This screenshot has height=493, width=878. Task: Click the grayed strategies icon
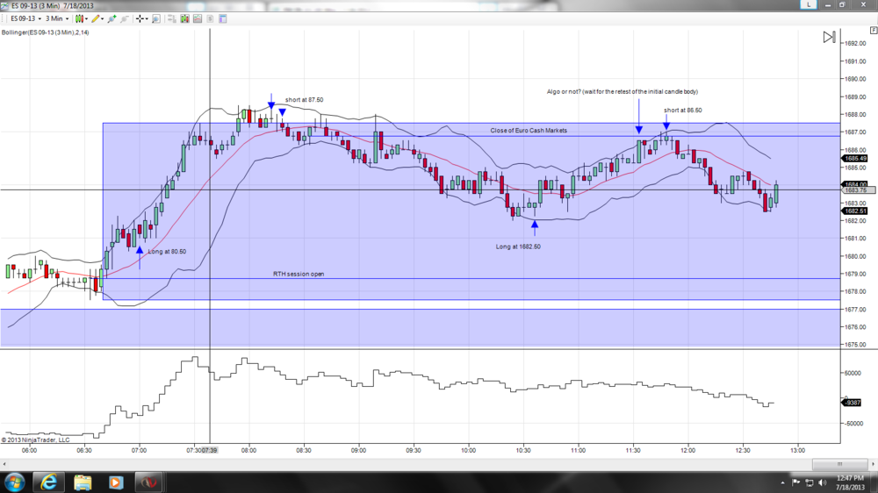(211, 18)
